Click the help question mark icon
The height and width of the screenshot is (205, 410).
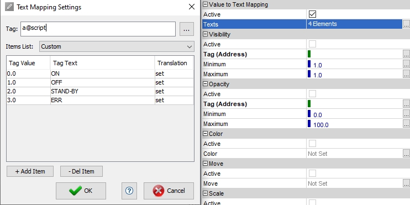click(x=129, y=191)
